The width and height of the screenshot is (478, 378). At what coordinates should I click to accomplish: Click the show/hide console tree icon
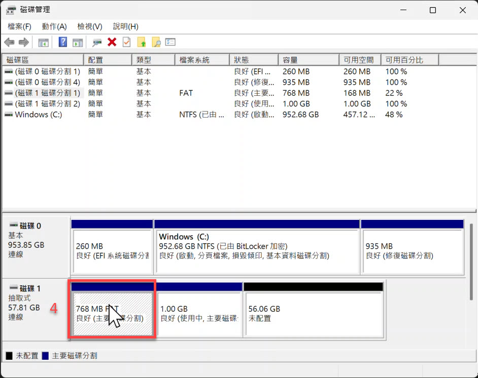(44, 43)
